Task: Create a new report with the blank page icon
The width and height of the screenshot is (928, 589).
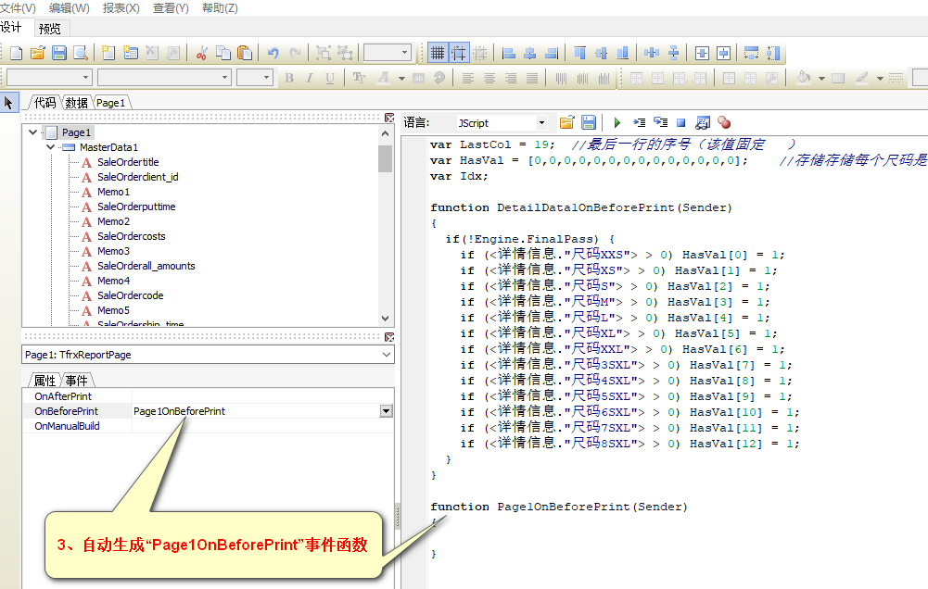Action: (16, 53)
